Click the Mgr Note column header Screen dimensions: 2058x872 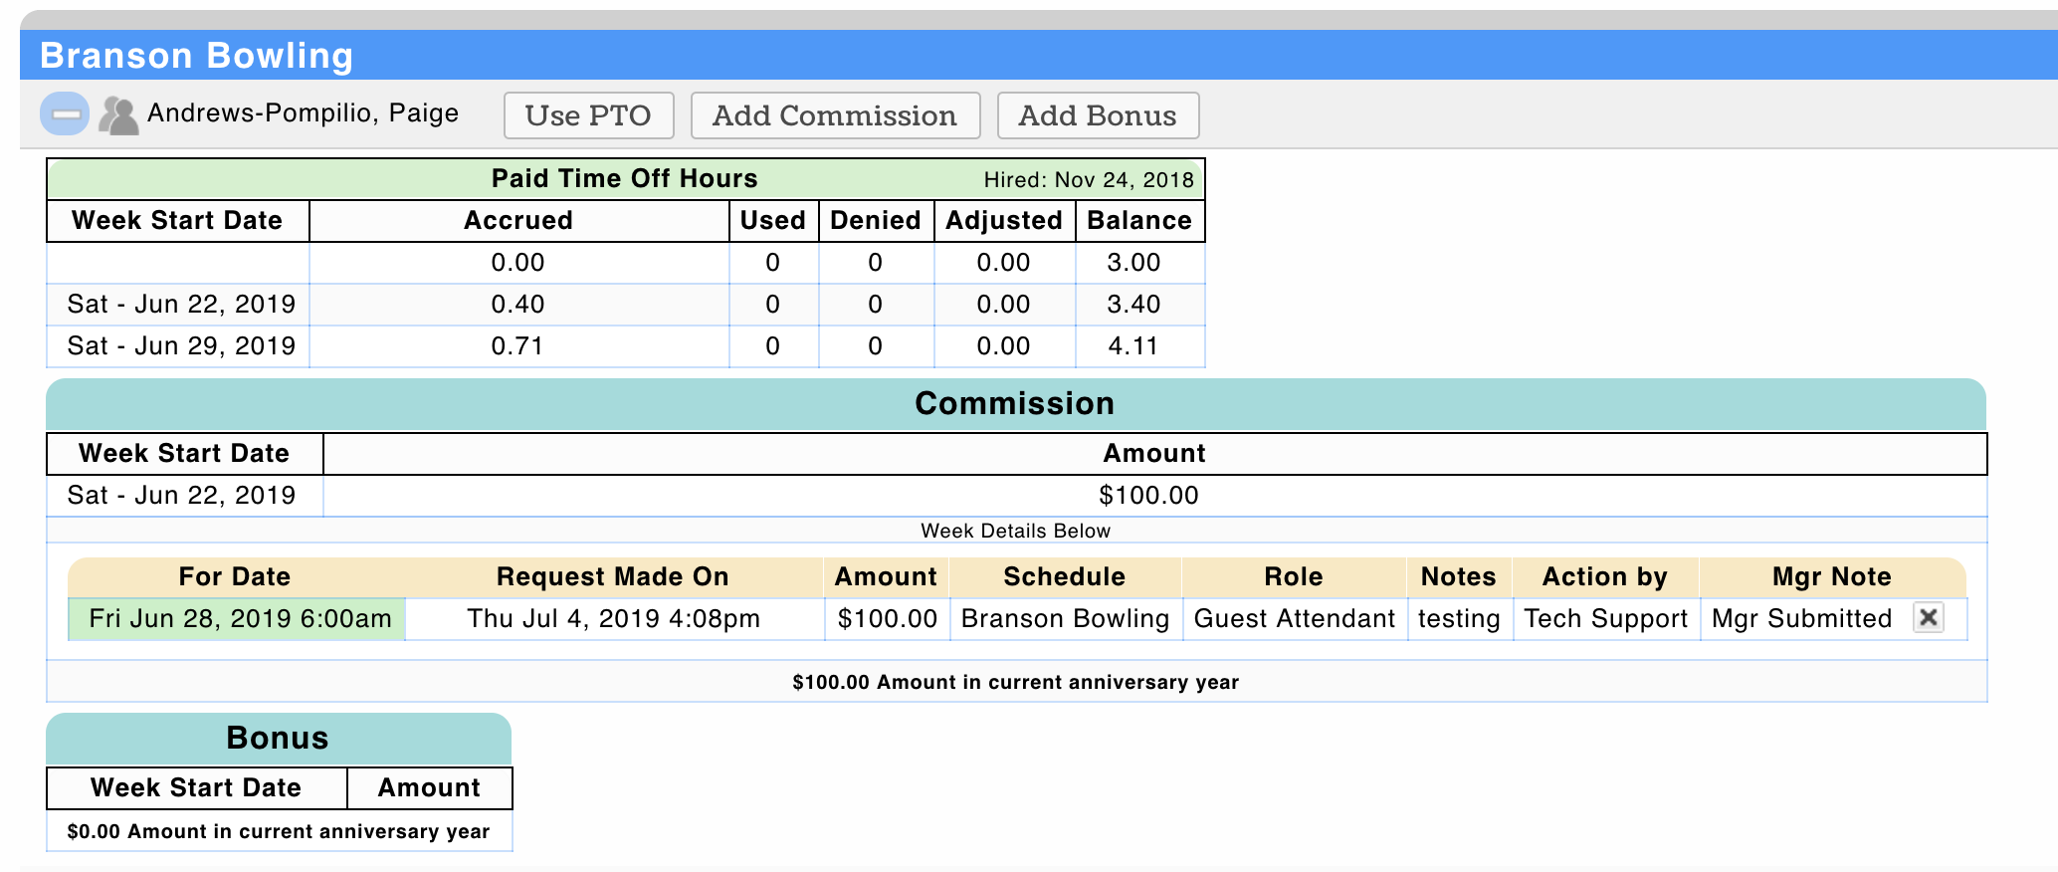[x=1831, y=577]
